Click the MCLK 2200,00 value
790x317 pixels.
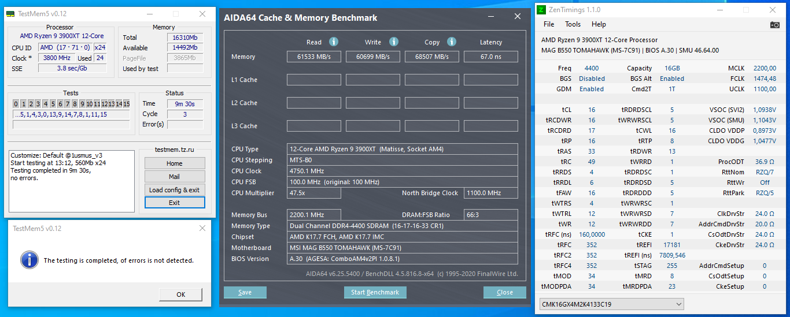tap(764, 68)
